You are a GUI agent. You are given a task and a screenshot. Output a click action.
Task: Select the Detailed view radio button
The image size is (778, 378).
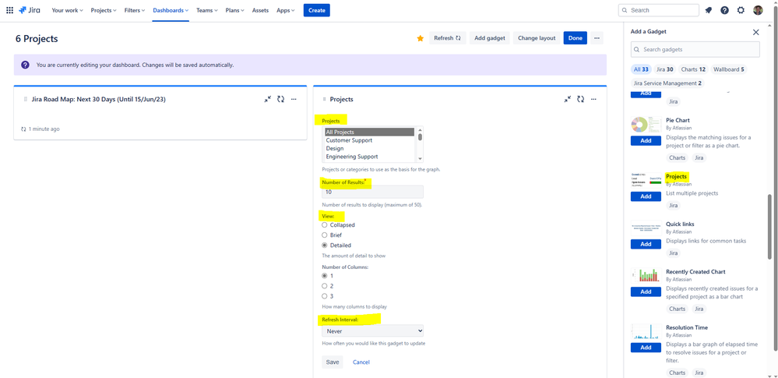325,245
